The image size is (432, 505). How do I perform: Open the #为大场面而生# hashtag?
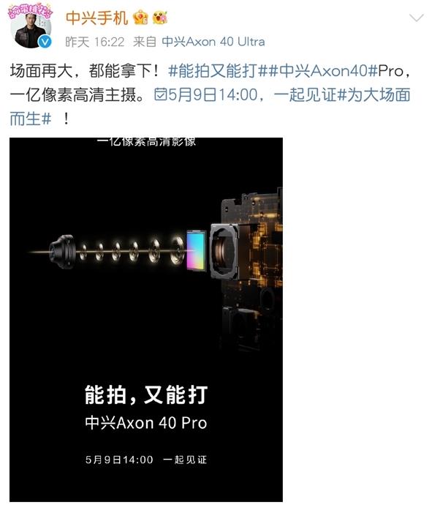point(210,107)
